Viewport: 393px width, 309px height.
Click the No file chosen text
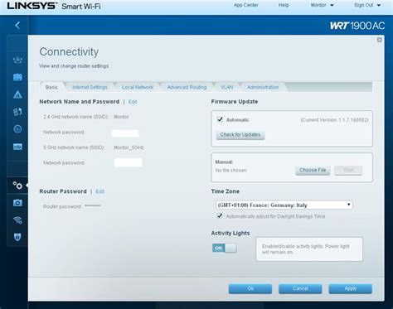click(231, 171)
